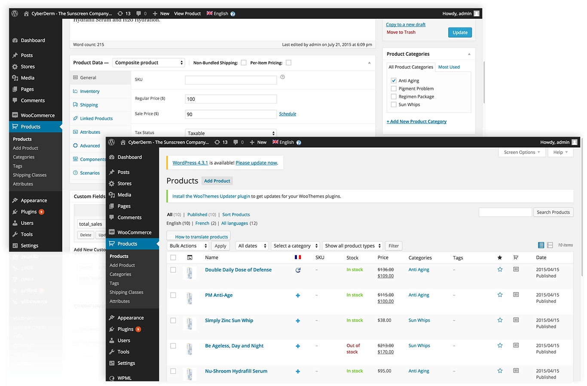Add French translation plus icon for PM Anti-Age
Screen dimensions: 587x386
pos(298,296)
